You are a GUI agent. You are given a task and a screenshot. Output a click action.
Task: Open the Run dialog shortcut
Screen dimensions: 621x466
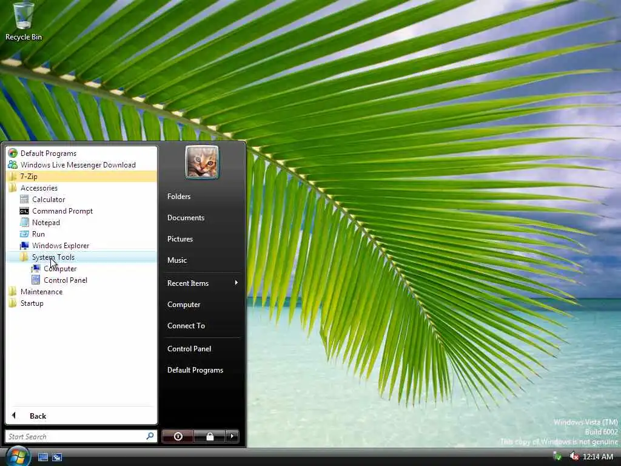(x=81, y=234)
